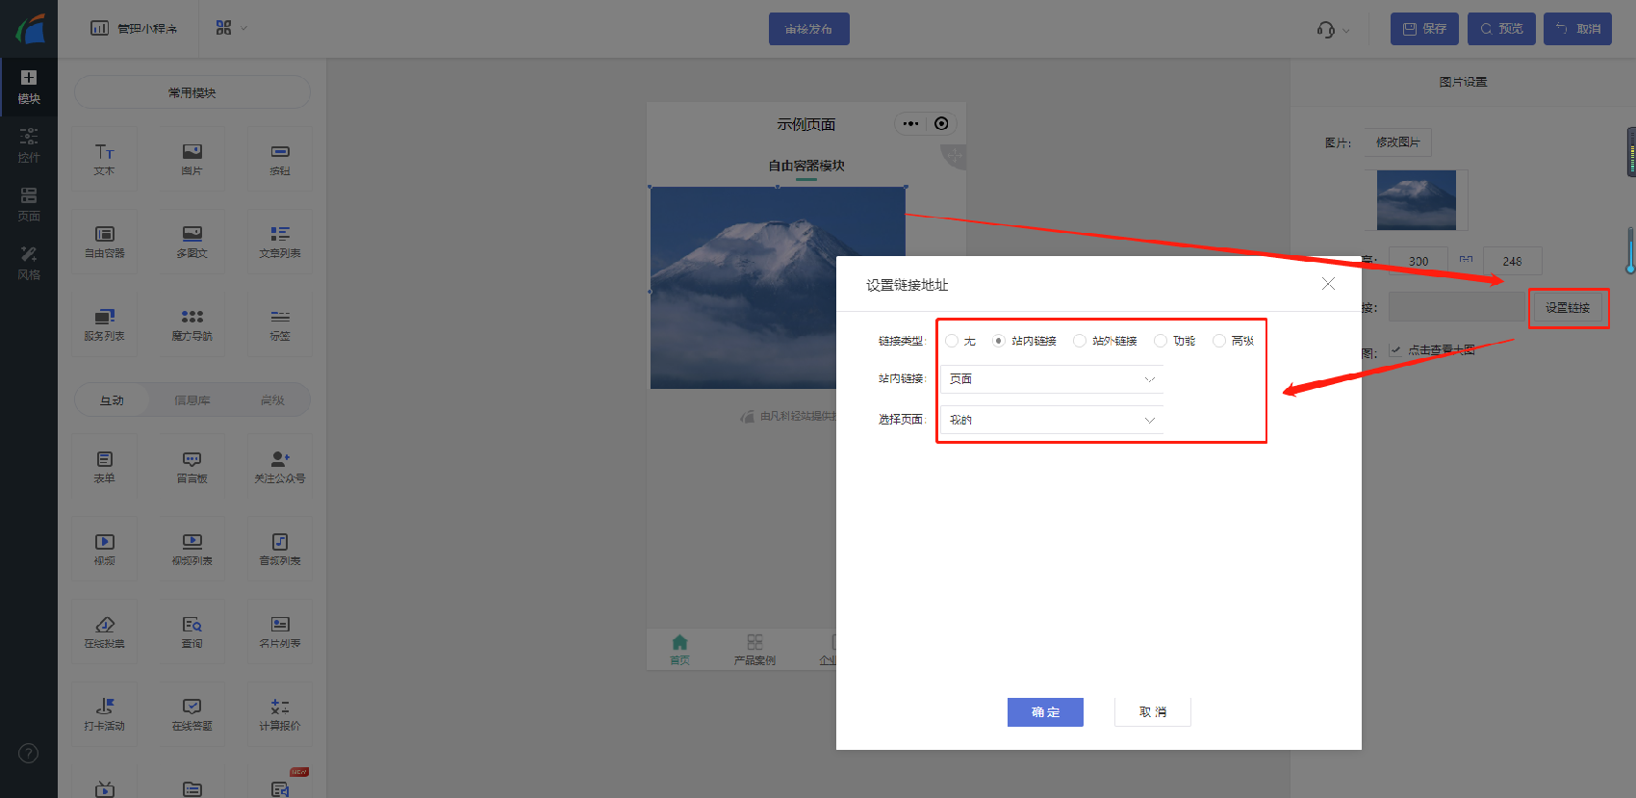1636x798 pixels.
Task: Open the 模块 modules sidebar panel
Action: click(x=29, y=87)
